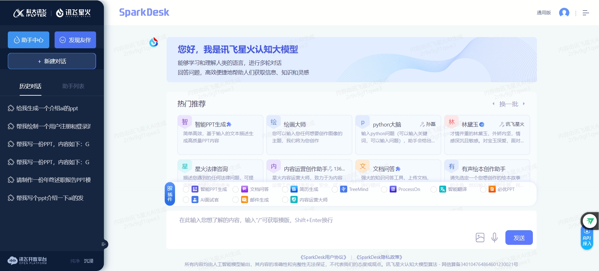Enable the 智能PPT生成 plugin radio button
Image resolution: width=599 pixels, height=271 pixels.
coord(186,189)
